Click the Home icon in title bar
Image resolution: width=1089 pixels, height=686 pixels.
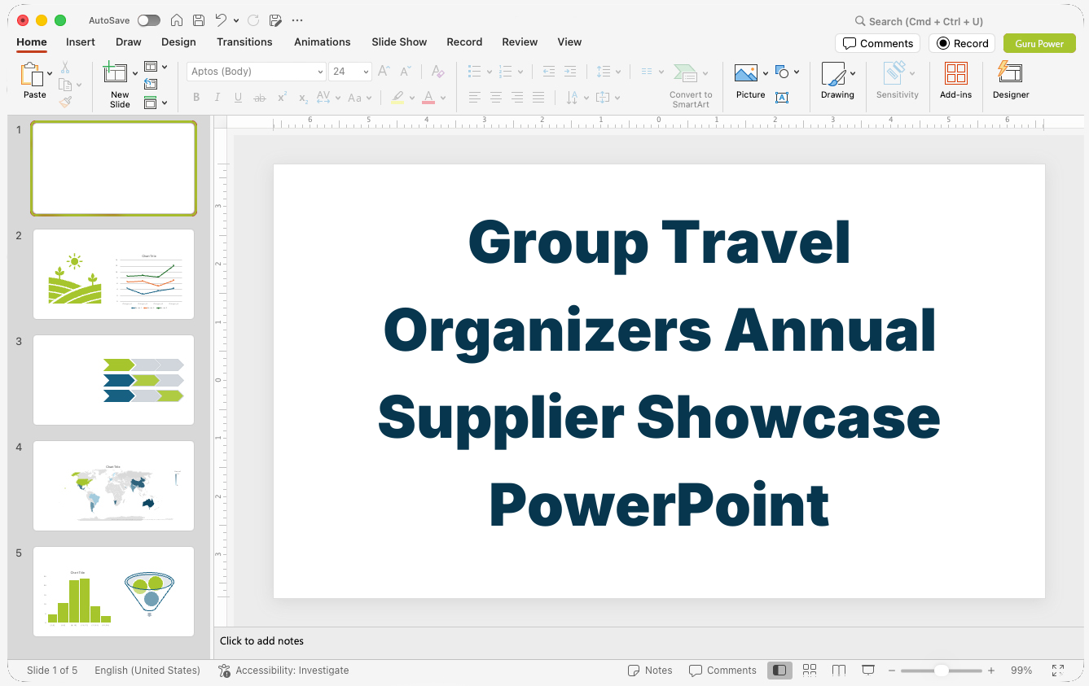tap(176, 20)
